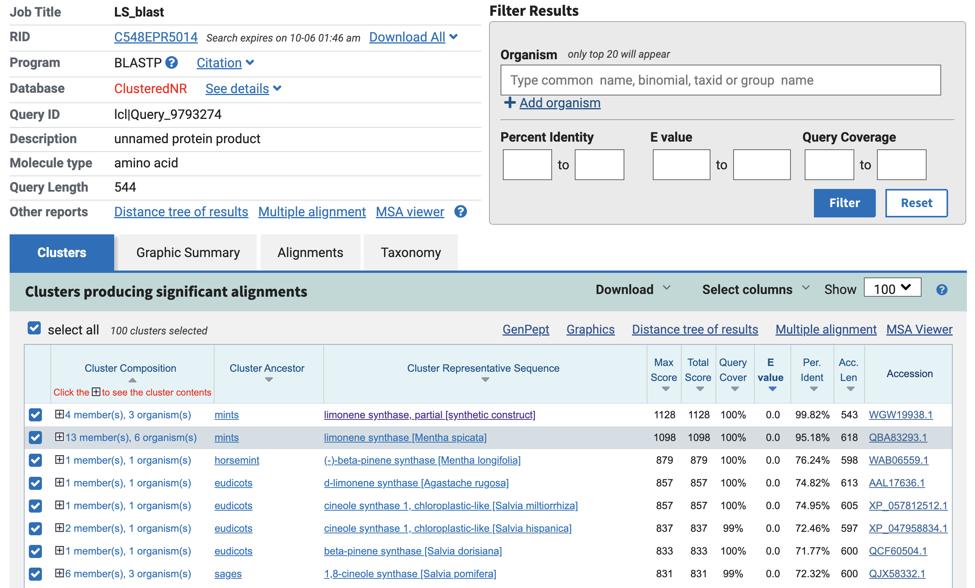Viewport: 975px width, 588px height.
Task: Sort by Max Score arrow icon
Action: coord(666,389)
